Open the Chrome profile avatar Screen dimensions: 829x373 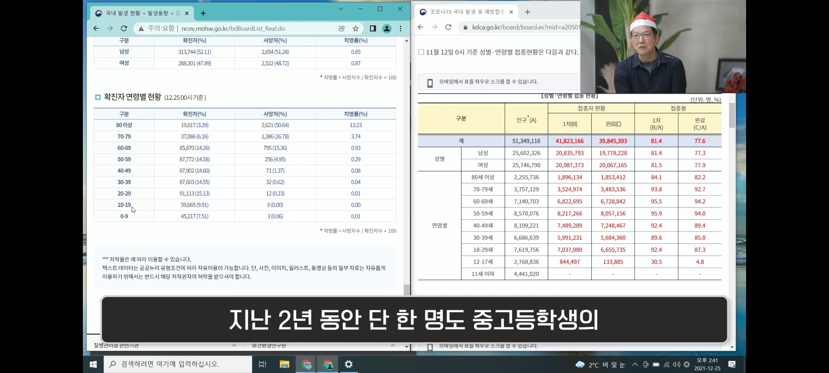[x=387, y=28]
